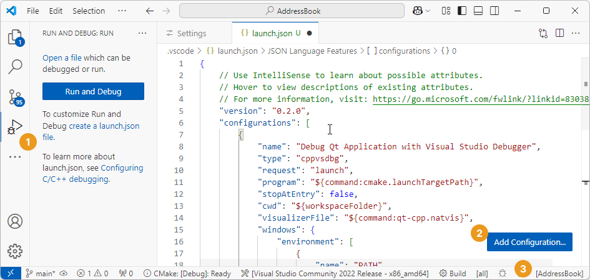The width and height of the screenshot is (590, 280).
Task: Open the Selection menu
Action: tap(89, 11)
